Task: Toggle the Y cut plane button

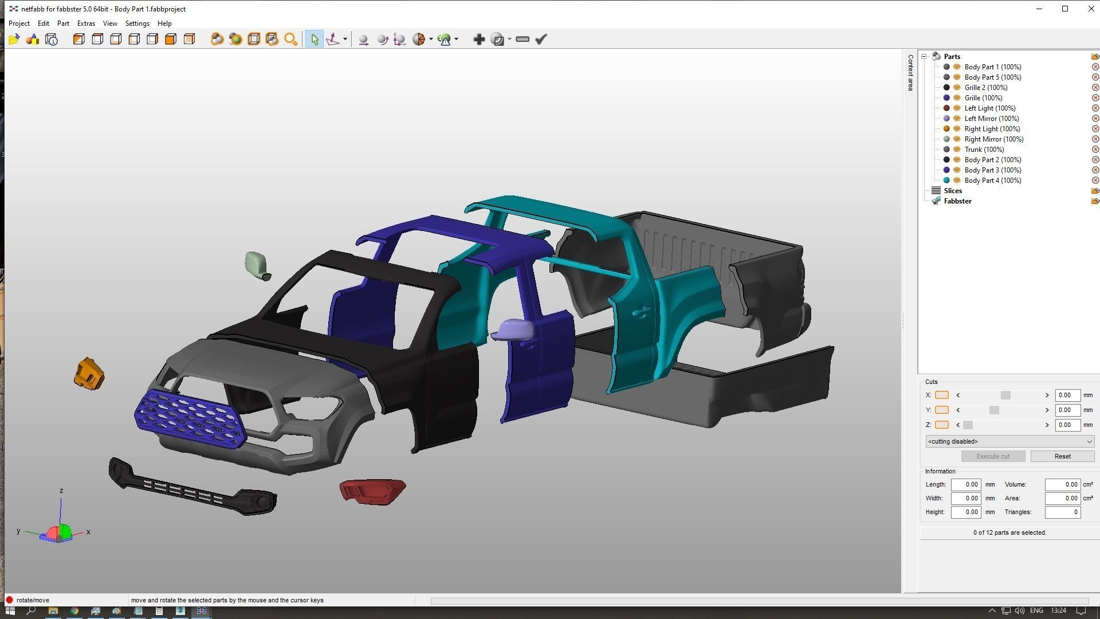Action: click(942, 410)
